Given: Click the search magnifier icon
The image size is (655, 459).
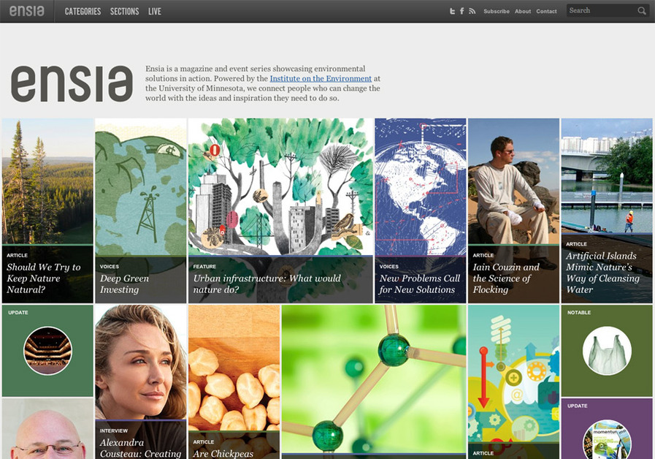Looking at the screenshot, I should (642, 11).
